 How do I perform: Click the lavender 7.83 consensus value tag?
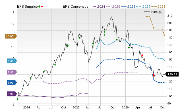point(12,72)
